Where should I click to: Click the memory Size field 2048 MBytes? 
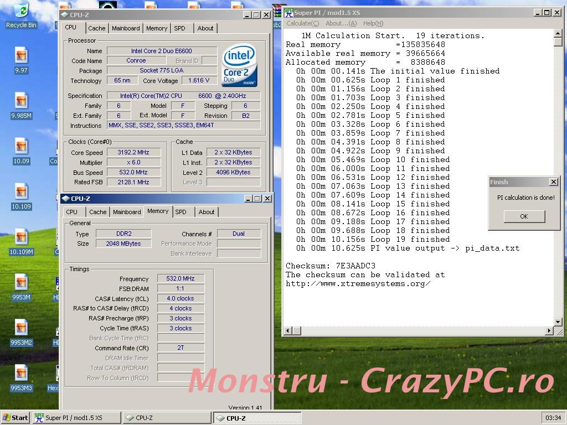123,243
